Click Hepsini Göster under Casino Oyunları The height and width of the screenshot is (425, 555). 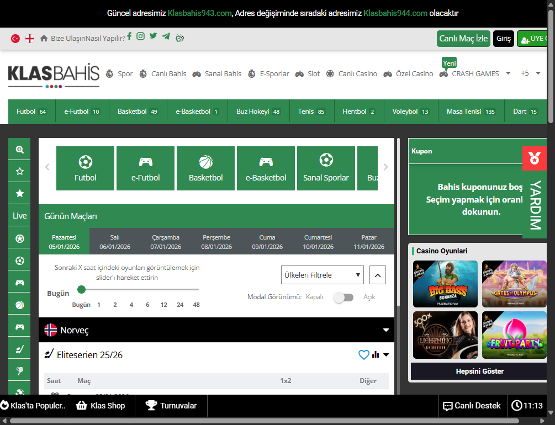(x=479, y=371)
